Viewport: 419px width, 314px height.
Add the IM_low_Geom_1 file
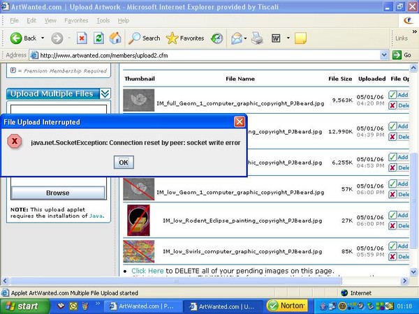point(399,184)
